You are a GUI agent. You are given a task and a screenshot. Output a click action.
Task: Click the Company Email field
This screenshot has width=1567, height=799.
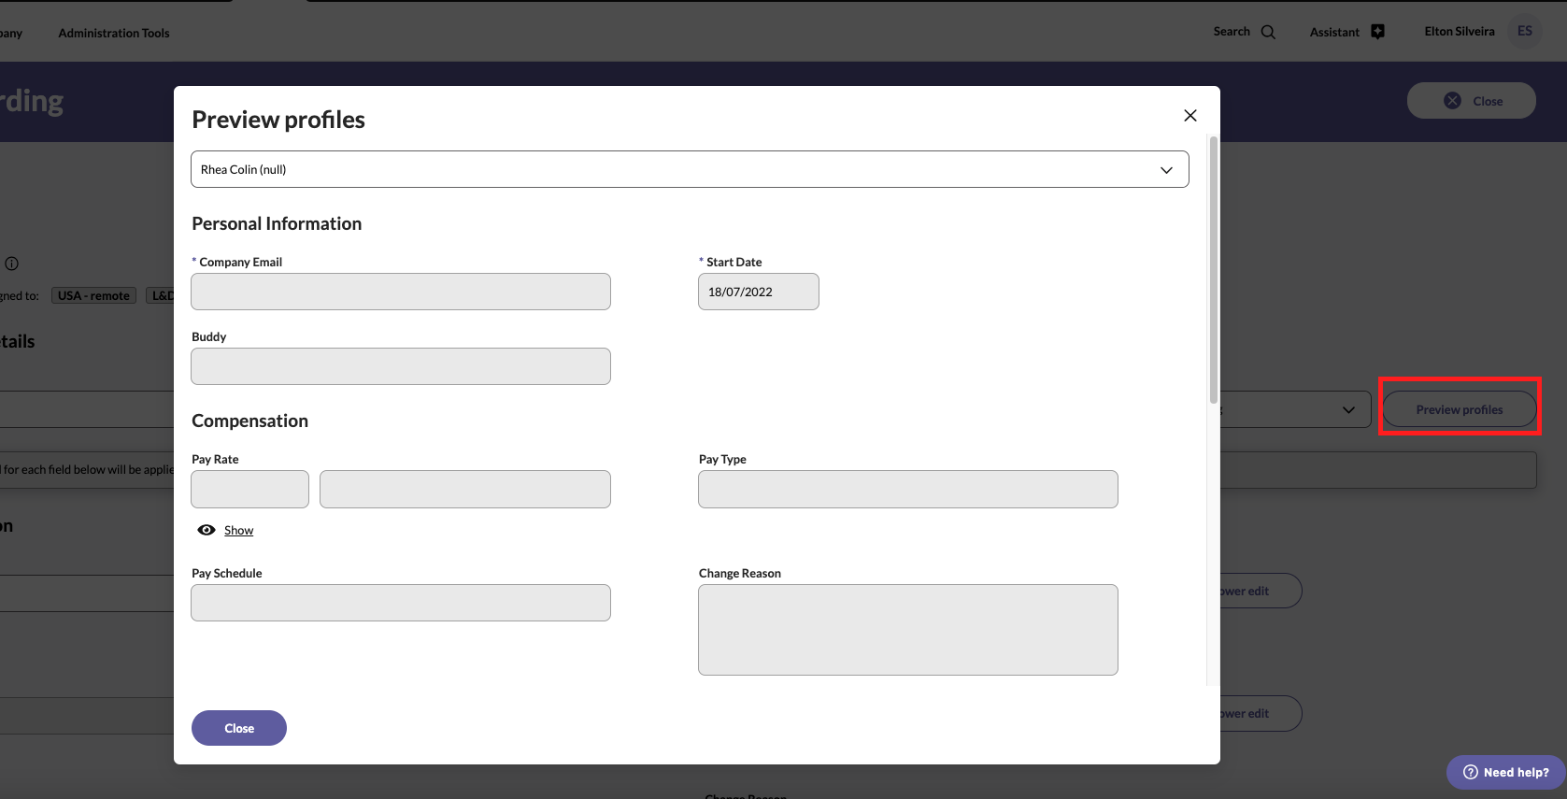(x=401, y=292)
